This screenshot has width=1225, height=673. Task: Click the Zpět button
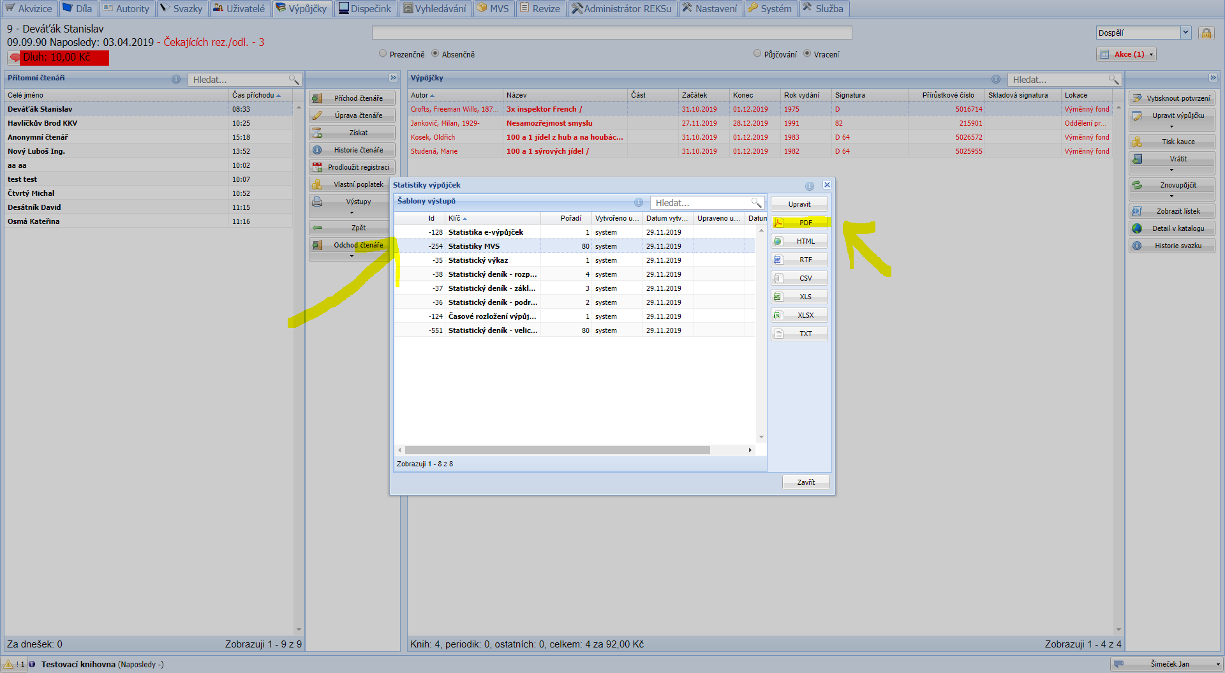pos(351,228)
